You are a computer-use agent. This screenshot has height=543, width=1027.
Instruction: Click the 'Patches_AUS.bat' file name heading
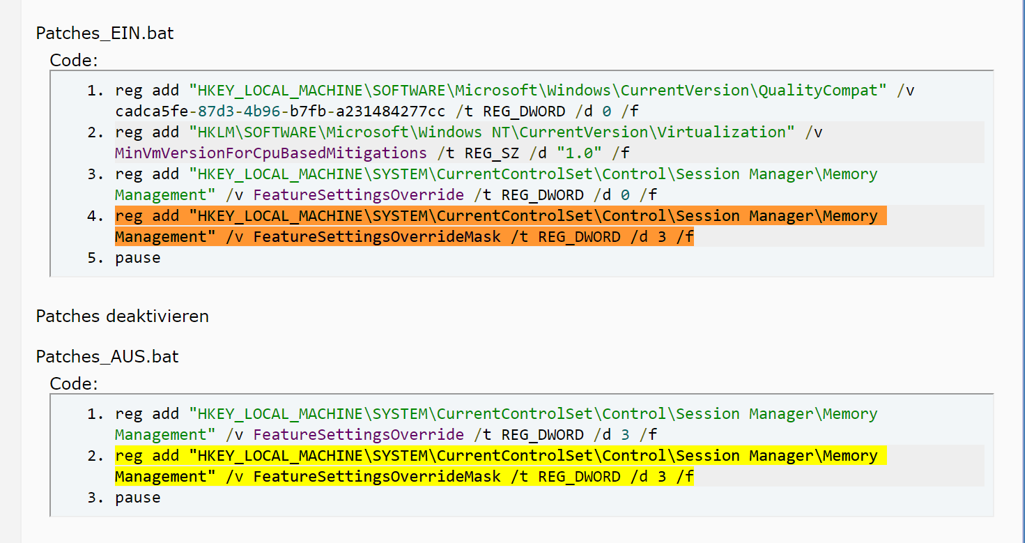coord(107,356)
